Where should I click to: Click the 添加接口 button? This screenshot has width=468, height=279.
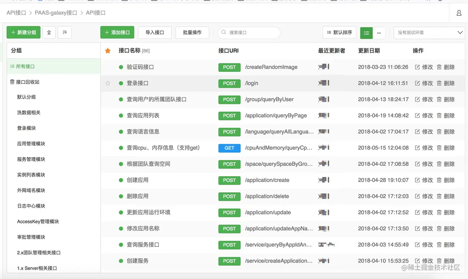tap(117, 33)
